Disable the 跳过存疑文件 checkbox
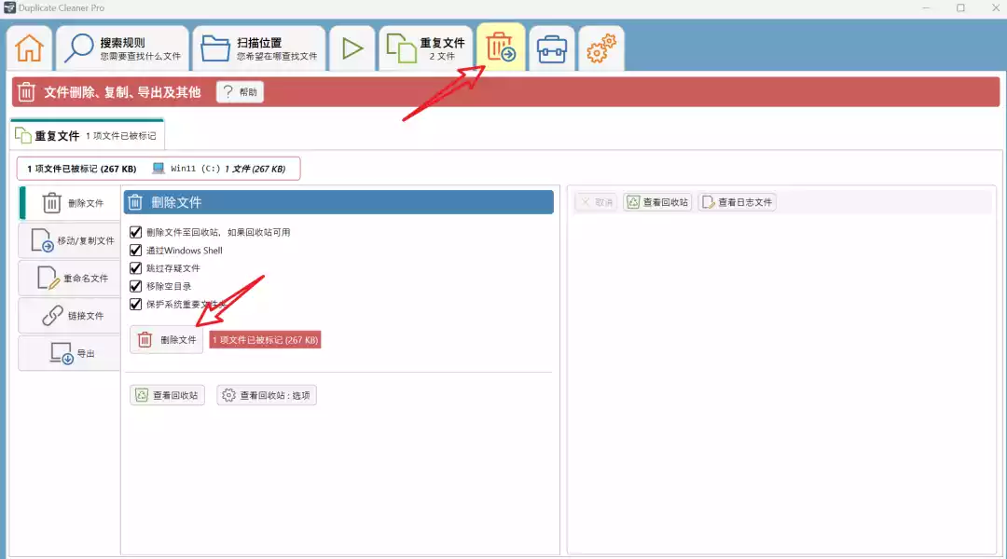This screenshot has height=559, width=1007. (x=136, y=268)
